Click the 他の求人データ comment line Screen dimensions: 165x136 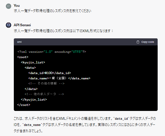44,94
